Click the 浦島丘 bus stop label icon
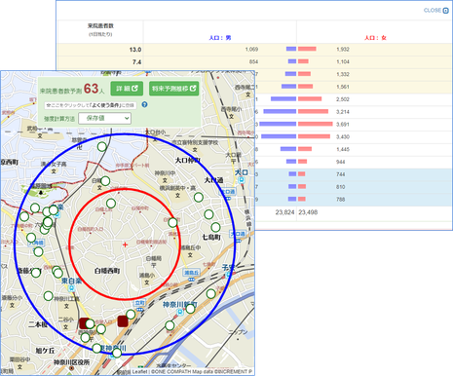The height and width of the screenshot is (376, 453). 192,273
